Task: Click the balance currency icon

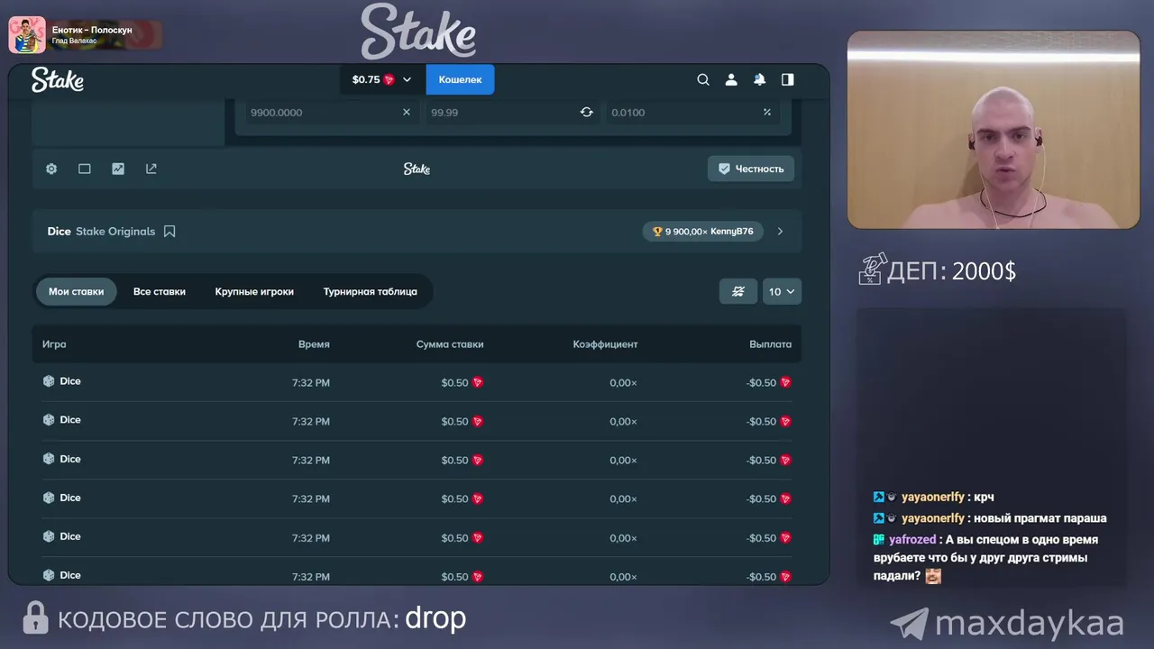Action: 389,79
